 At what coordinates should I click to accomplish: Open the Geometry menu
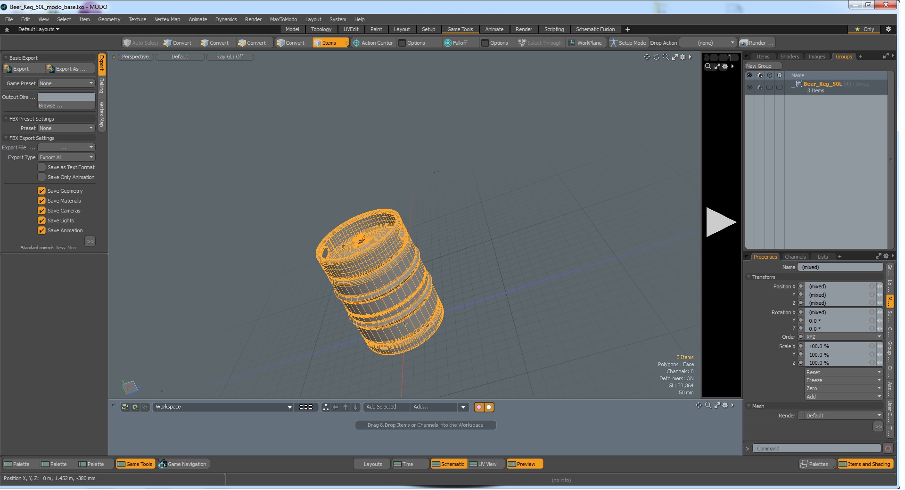(x=109, y=19)
